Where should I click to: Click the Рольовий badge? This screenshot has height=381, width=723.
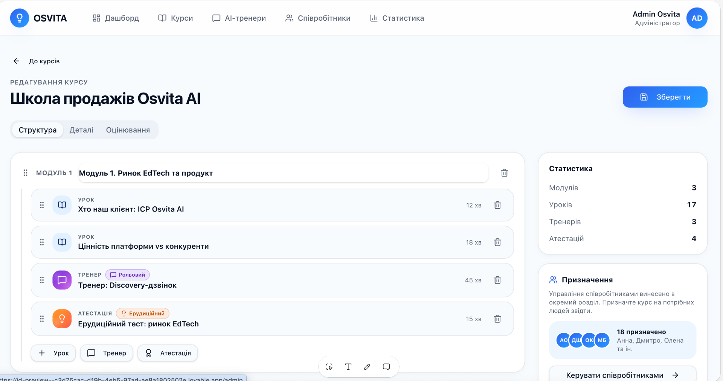(x=128, y=275)
